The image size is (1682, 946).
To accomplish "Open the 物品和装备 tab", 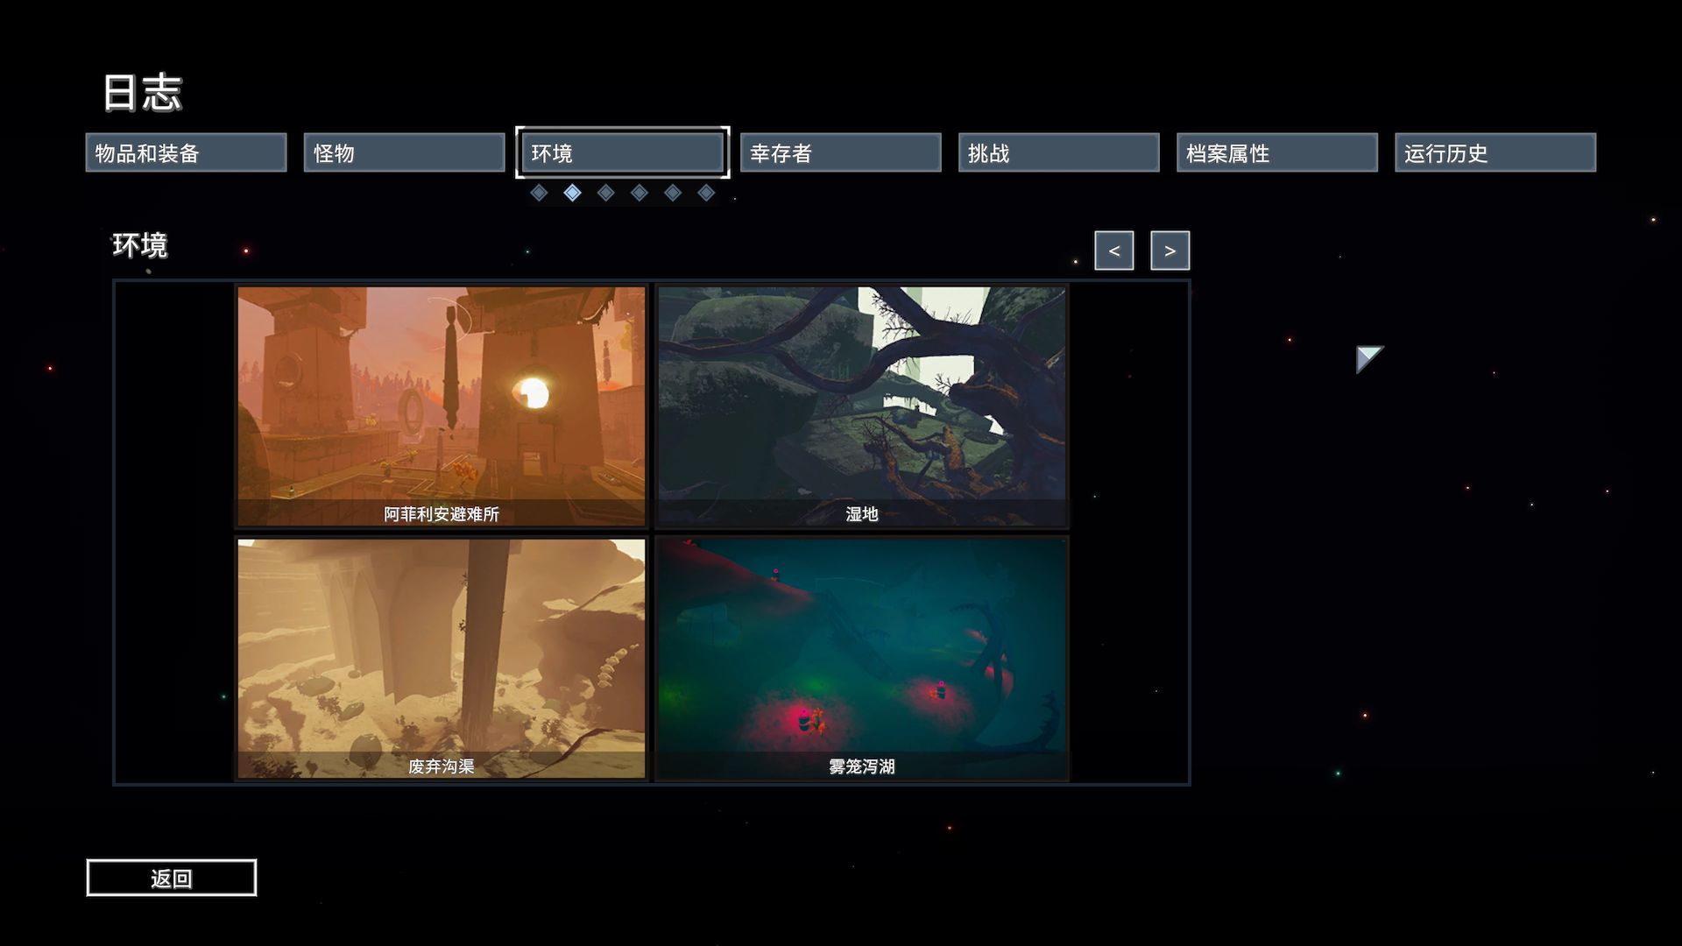I will click(x=186, y=153).
